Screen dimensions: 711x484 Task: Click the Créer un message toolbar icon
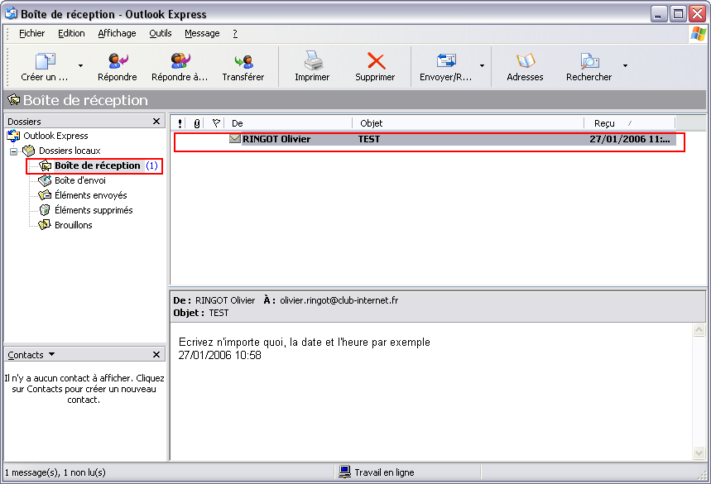point(45,60)
